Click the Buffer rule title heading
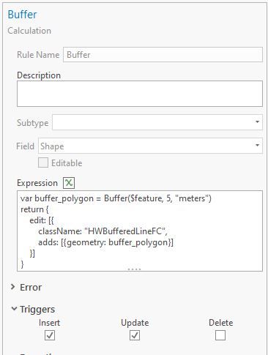The height and width of the screenshot is (355, 268). coord(22,15)
